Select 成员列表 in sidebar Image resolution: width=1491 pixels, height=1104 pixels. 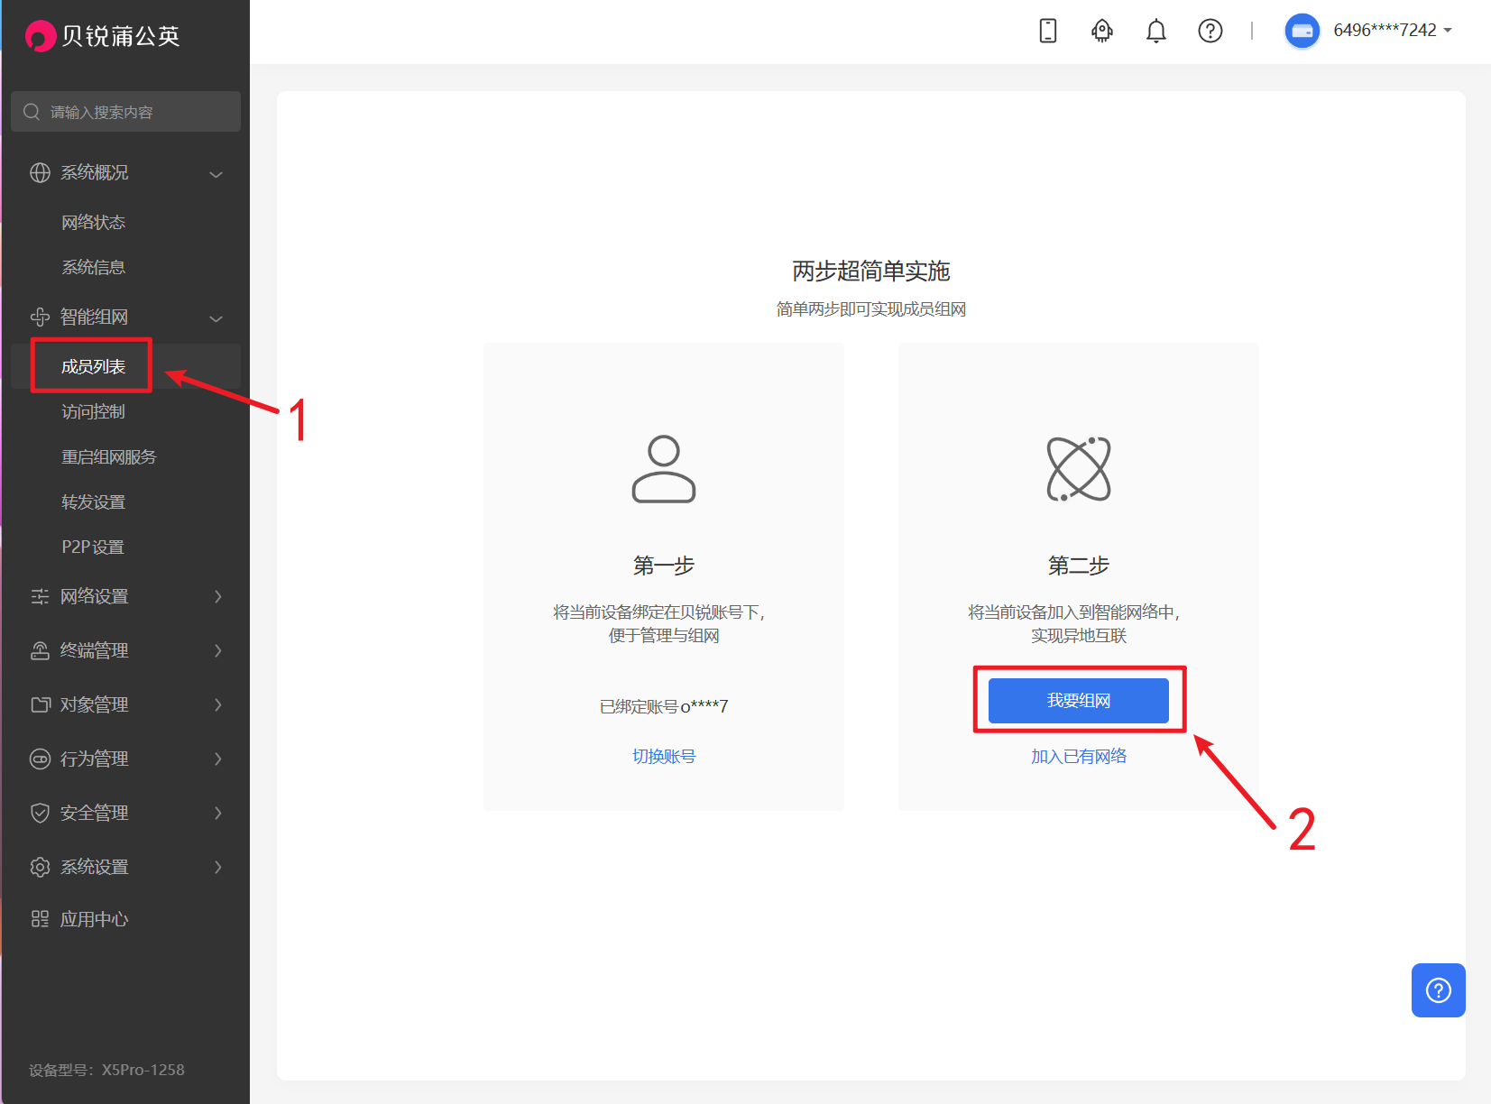(x=93, y=366)
